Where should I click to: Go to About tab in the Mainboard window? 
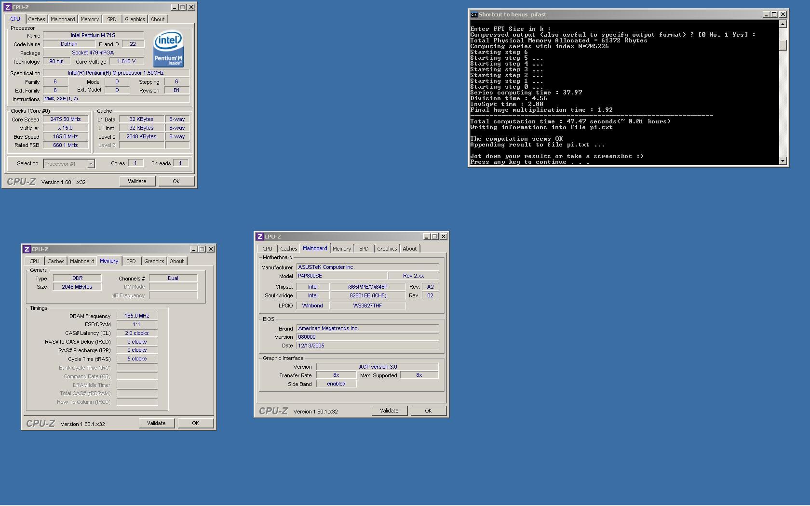[x=409, y=249]
